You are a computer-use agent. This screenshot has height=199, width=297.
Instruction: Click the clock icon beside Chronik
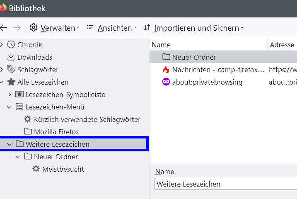[11, 45]
